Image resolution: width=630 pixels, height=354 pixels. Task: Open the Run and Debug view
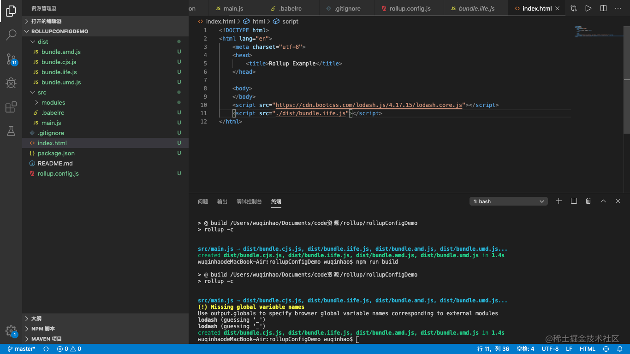pyautogui.click(x=11, y=83)
